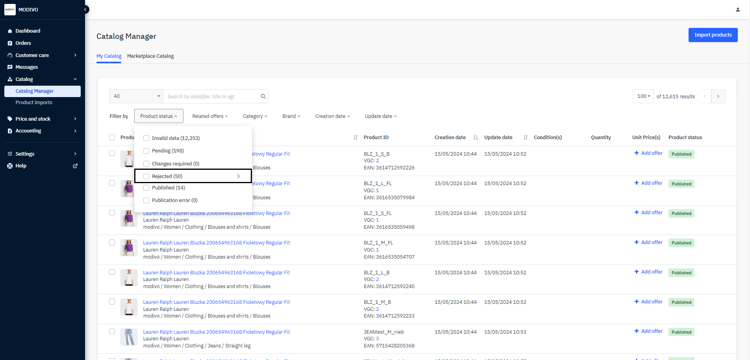Open the 100 per-page dropdown
750x360 pixels.
(x=643, y=96)
